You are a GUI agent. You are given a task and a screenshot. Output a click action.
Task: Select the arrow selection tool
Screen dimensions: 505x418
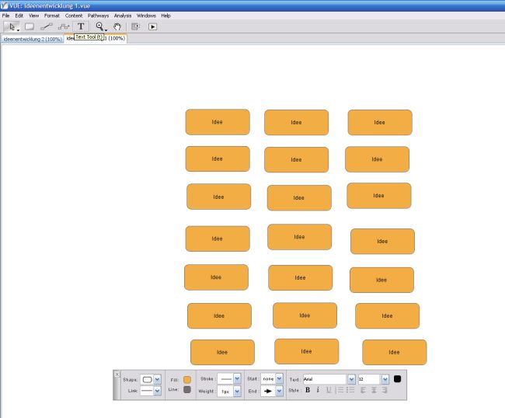(12, 26)
